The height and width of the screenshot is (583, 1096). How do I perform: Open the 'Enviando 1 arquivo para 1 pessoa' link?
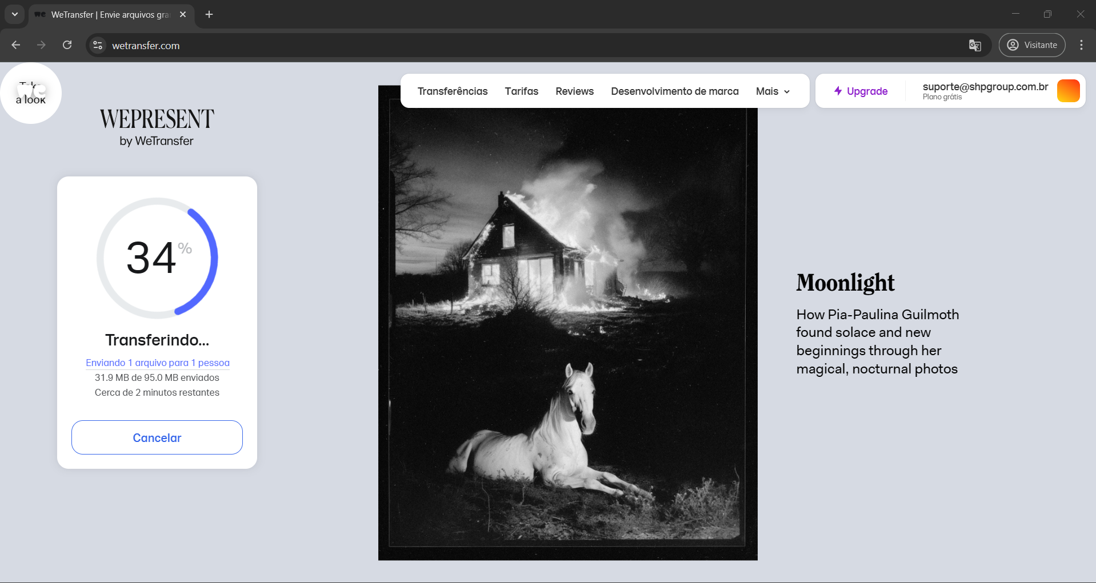coord(158,363)
